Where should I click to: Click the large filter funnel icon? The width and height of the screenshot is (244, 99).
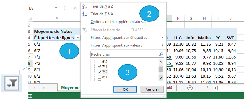[12, 83]
